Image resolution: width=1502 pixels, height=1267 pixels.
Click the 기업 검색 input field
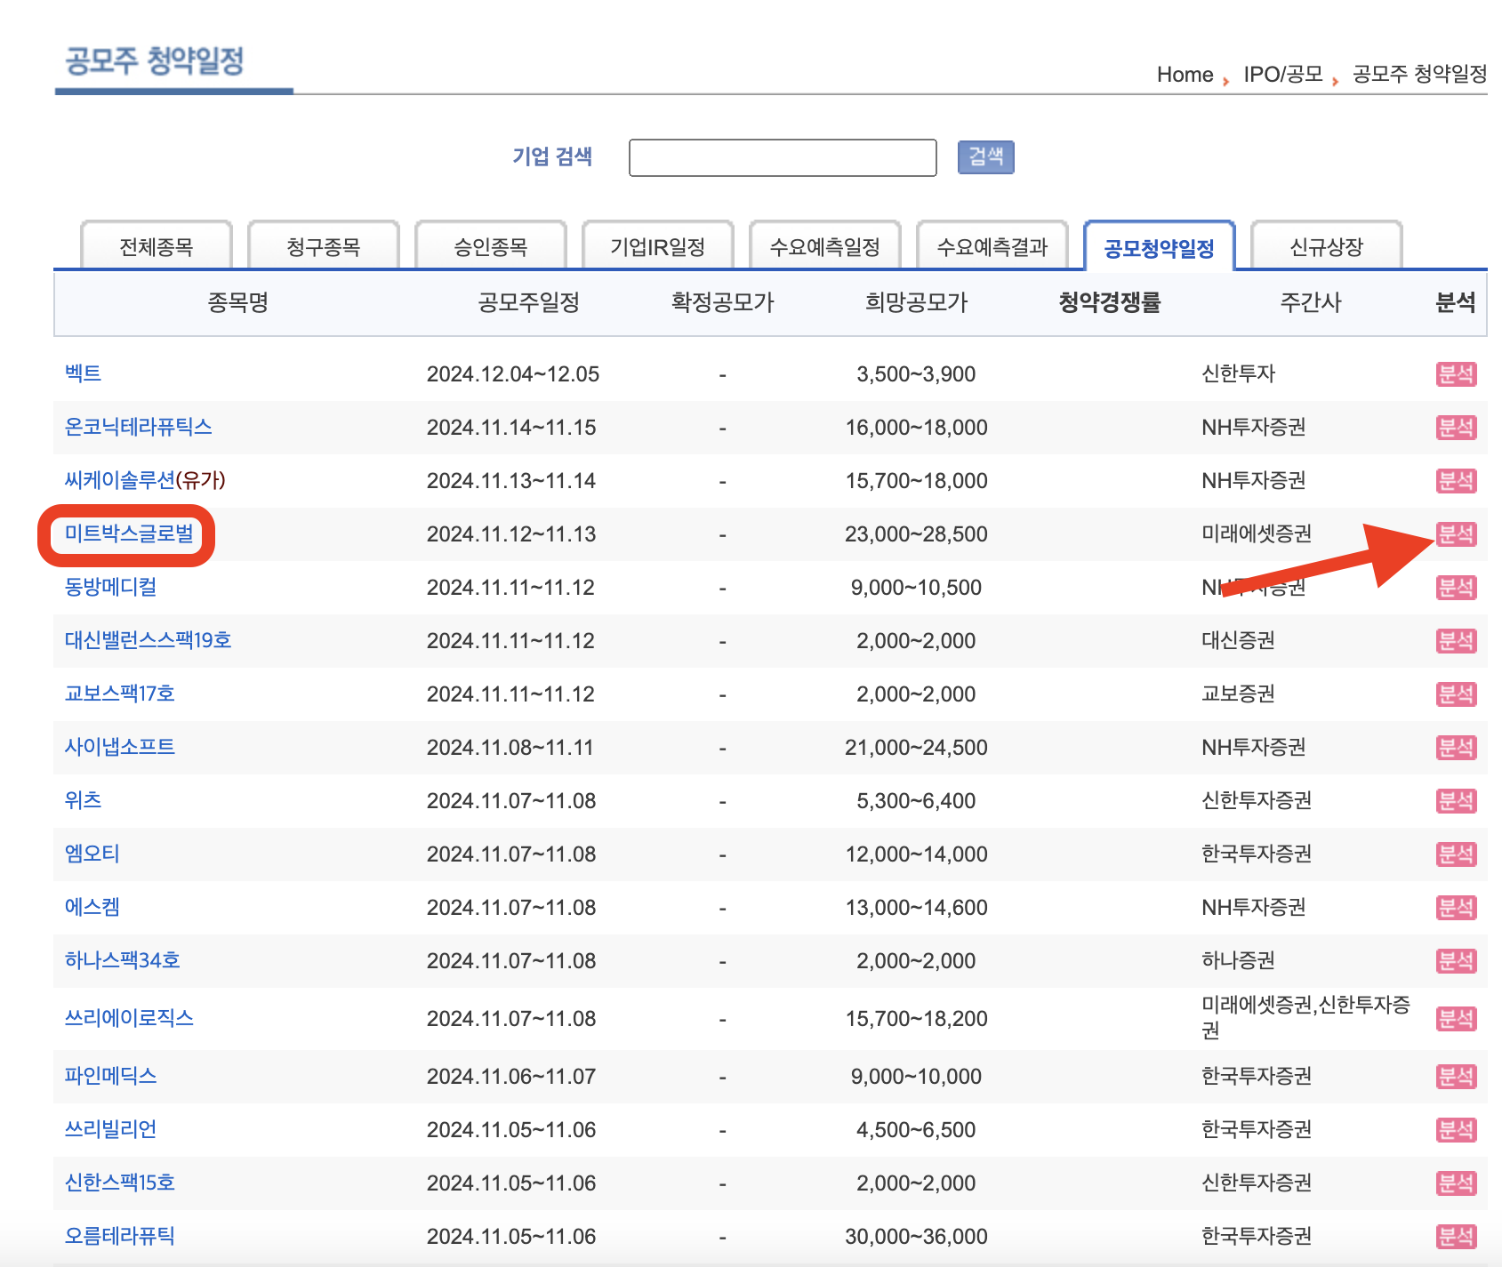782,157
